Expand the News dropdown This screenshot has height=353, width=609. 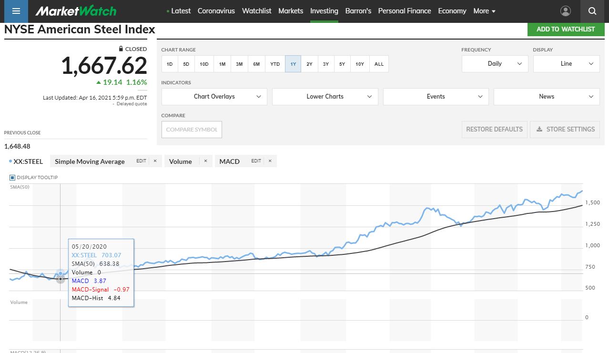(x=547, y=97)
